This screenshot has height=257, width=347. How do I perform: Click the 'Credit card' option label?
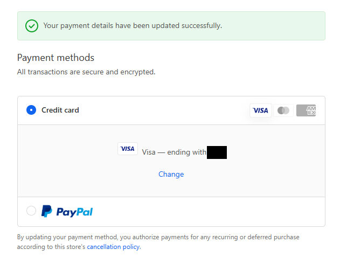point(60,110)
